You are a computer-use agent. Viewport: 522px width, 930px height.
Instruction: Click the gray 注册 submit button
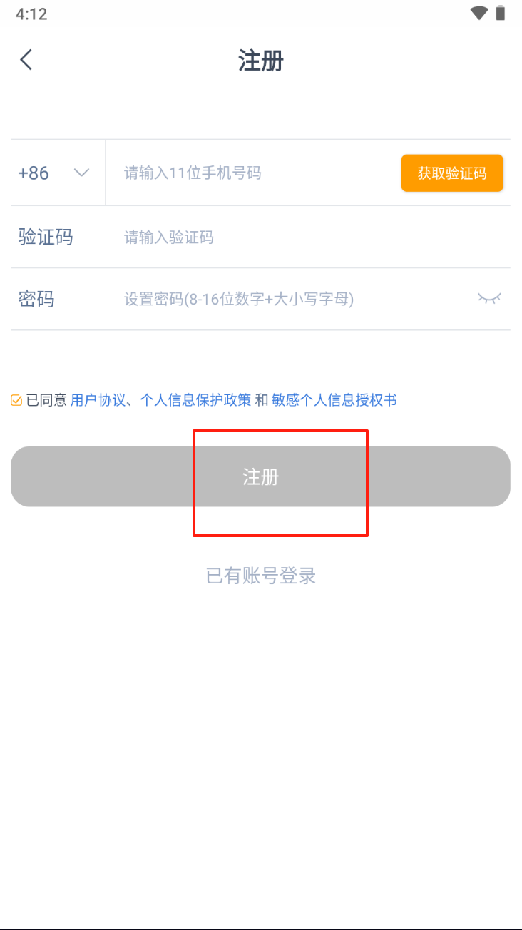tap(260, 476)
